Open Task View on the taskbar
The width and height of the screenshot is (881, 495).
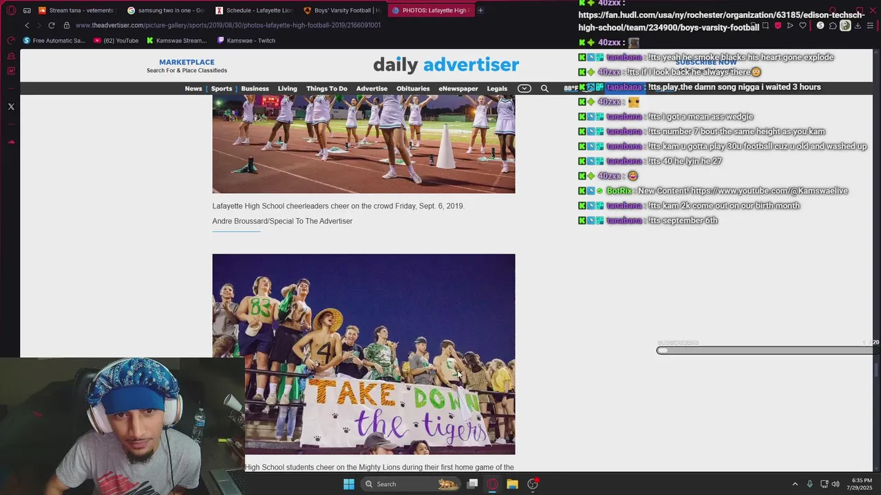[472, 484]
